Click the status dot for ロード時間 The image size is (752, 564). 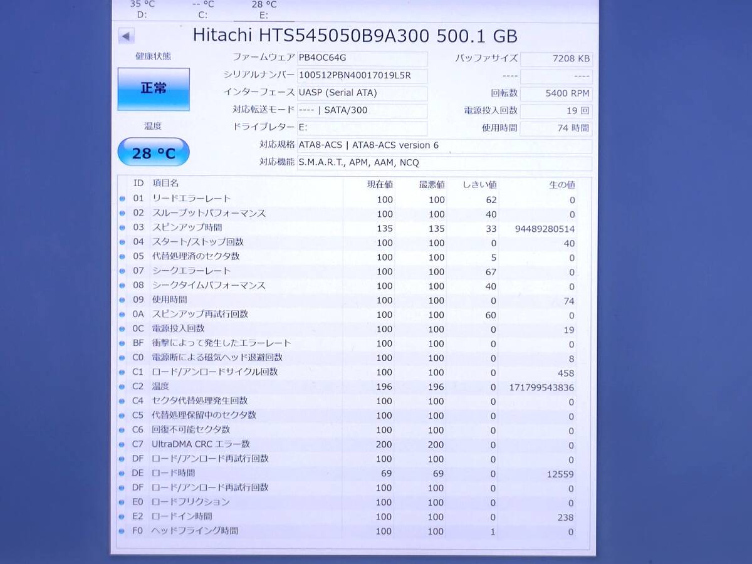pyautogui.click(x=122, y=473)
